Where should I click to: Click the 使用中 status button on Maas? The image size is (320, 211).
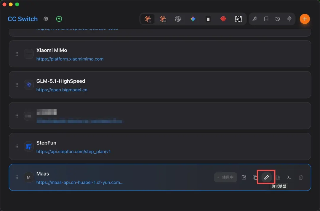225,177
